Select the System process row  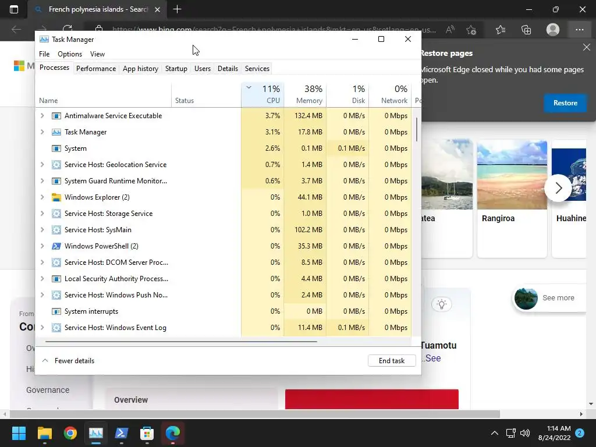tap(223, 148)
